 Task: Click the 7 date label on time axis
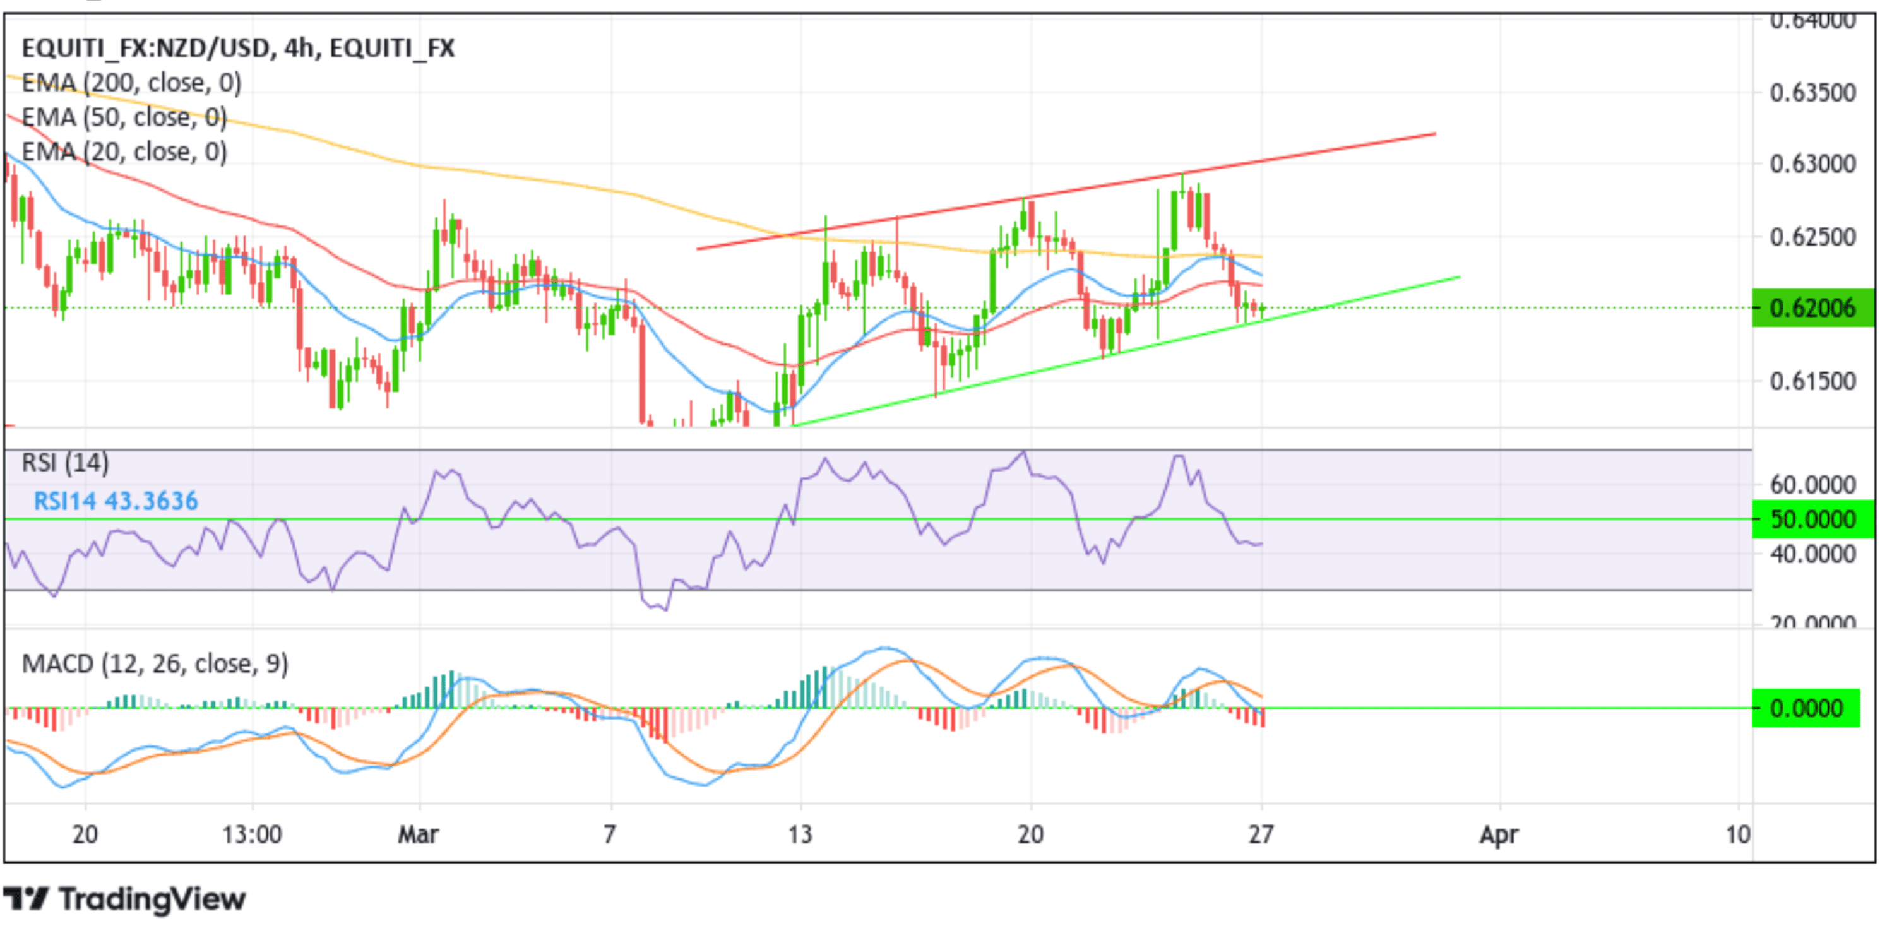pyautogui.click(x=609, y=834)
